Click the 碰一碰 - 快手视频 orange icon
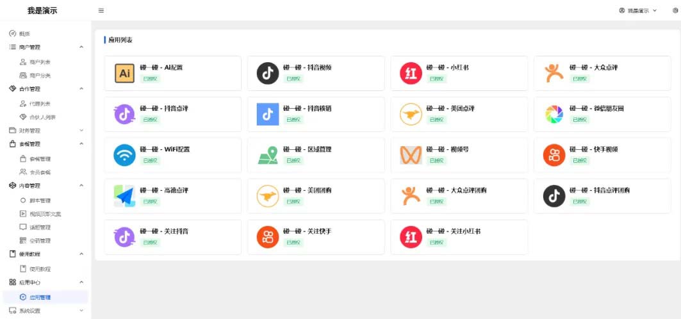This screenshot has width=681, height=319. pos(553,155)
